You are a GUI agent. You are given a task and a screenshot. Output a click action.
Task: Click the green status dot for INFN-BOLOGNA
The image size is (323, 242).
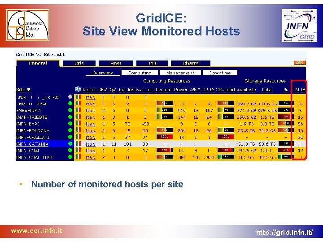pos(70,130)
